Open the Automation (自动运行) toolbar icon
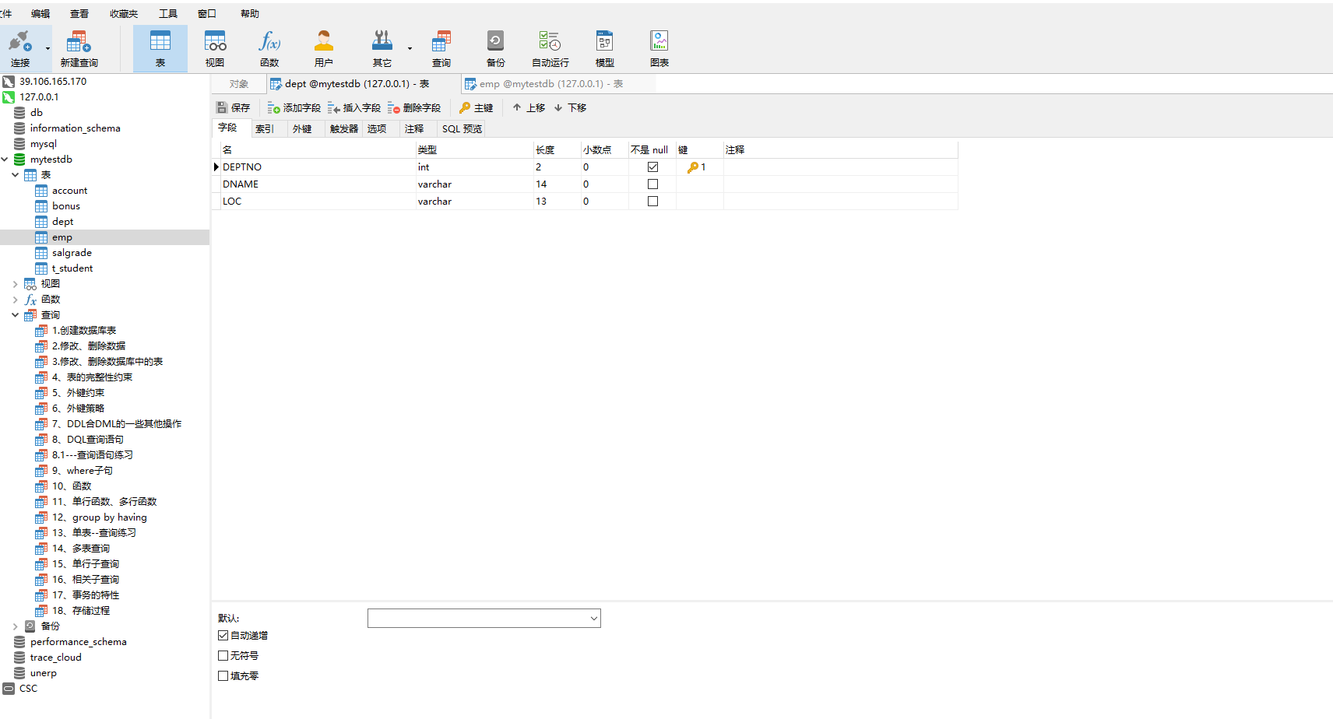 pyautogui.click(x=550, y=48)
